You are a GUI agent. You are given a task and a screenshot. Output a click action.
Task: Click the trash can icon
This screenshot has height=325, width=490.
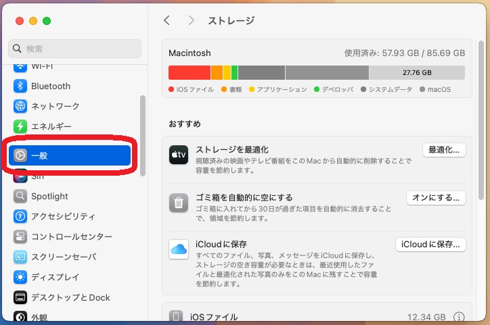pos(179,203)
